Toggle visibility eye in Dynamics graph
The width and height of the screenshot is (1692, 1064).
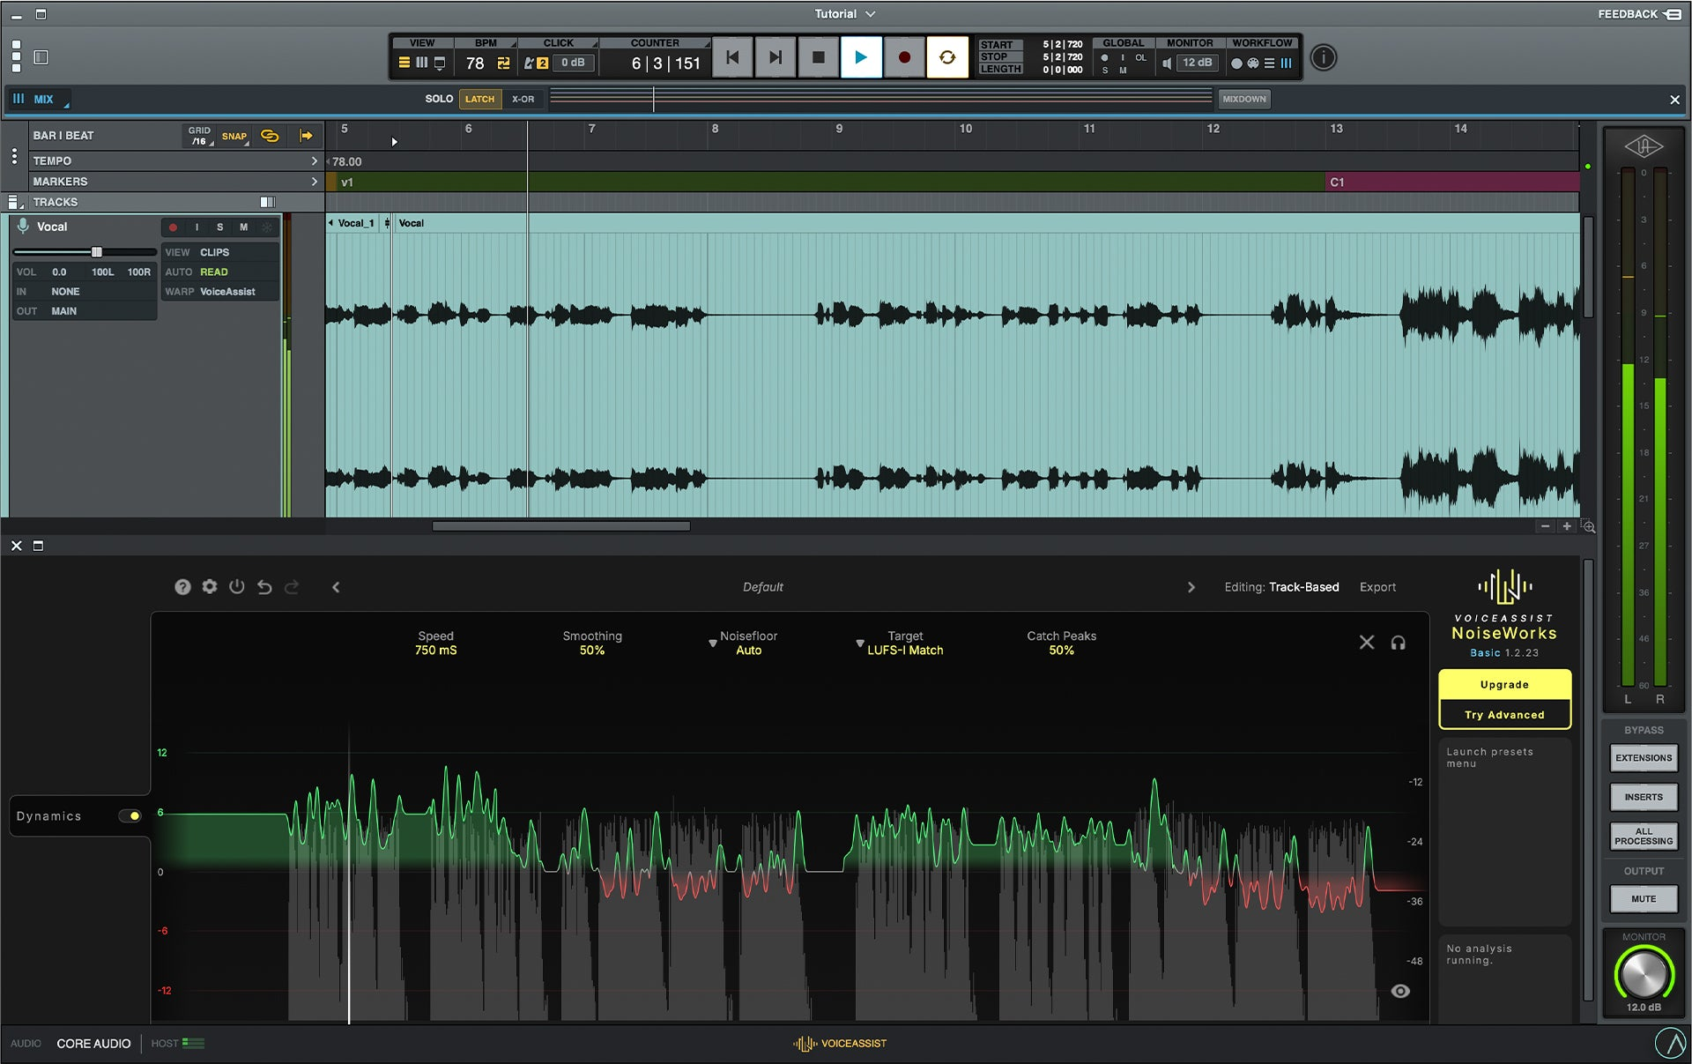click(1400, 992)
